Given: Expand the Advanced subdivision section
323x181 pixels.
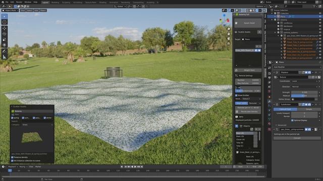Looking at the screenshot, I should coord(281,125).
